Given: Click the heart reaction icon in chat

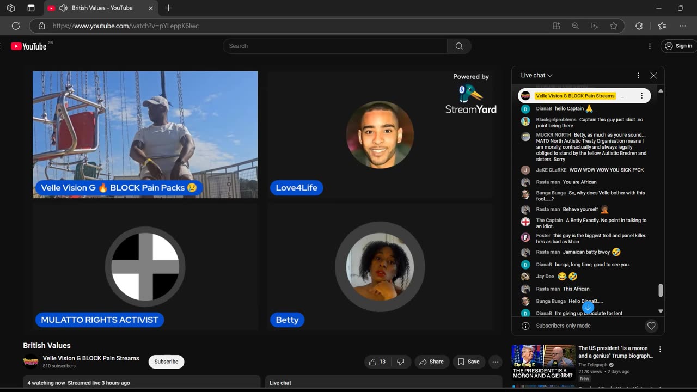Looking at the screenshot, I should (x=651, y=326).
